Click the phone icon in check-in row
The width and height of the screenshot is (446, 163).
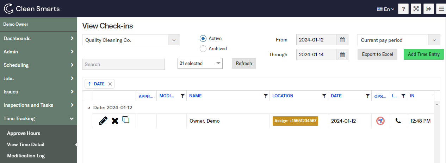click(x=398, y=121)
